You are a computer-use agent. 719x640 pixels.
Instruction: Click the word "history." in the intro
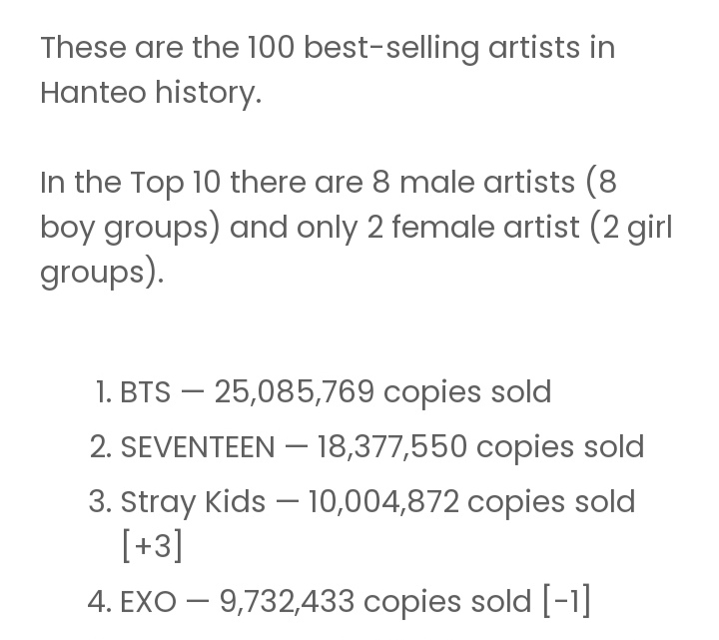(x=208, y=93)
